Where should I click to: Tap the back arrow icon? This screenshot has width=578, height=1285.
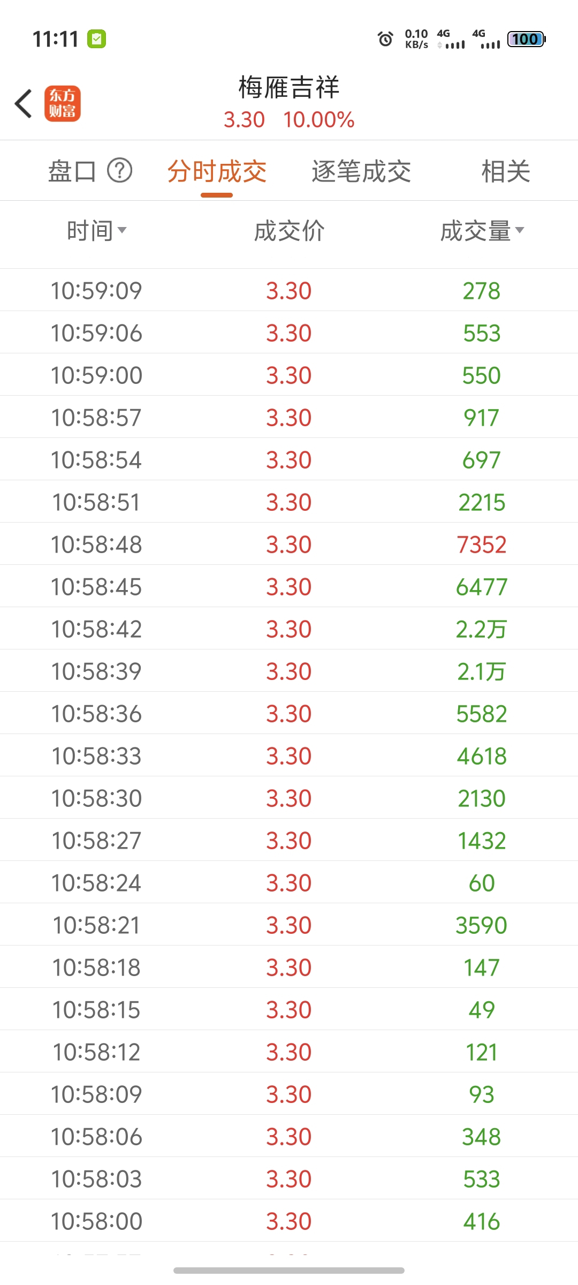(24, 103)
